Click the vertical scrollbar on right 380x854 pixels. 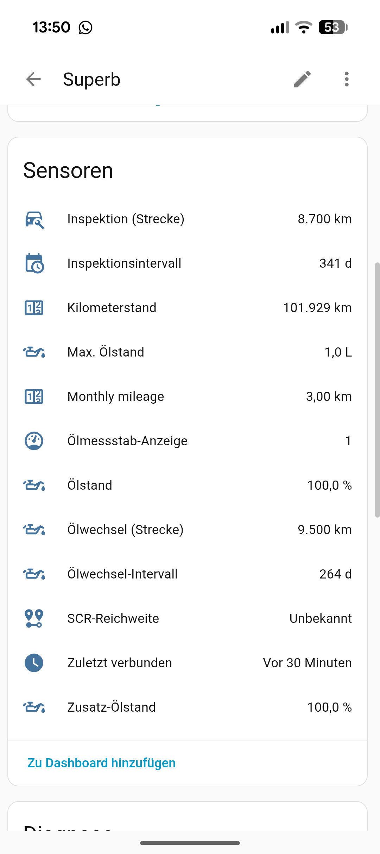click(377, 390)
